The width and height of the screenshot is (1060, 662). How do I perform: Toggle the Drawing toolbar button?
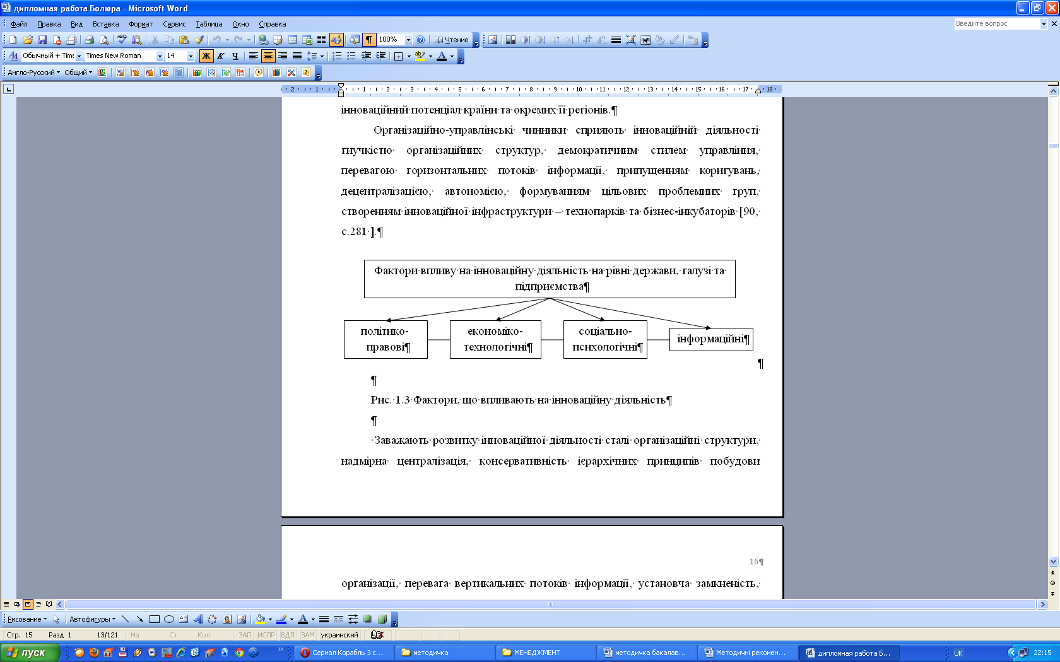[x=336, y=40]
